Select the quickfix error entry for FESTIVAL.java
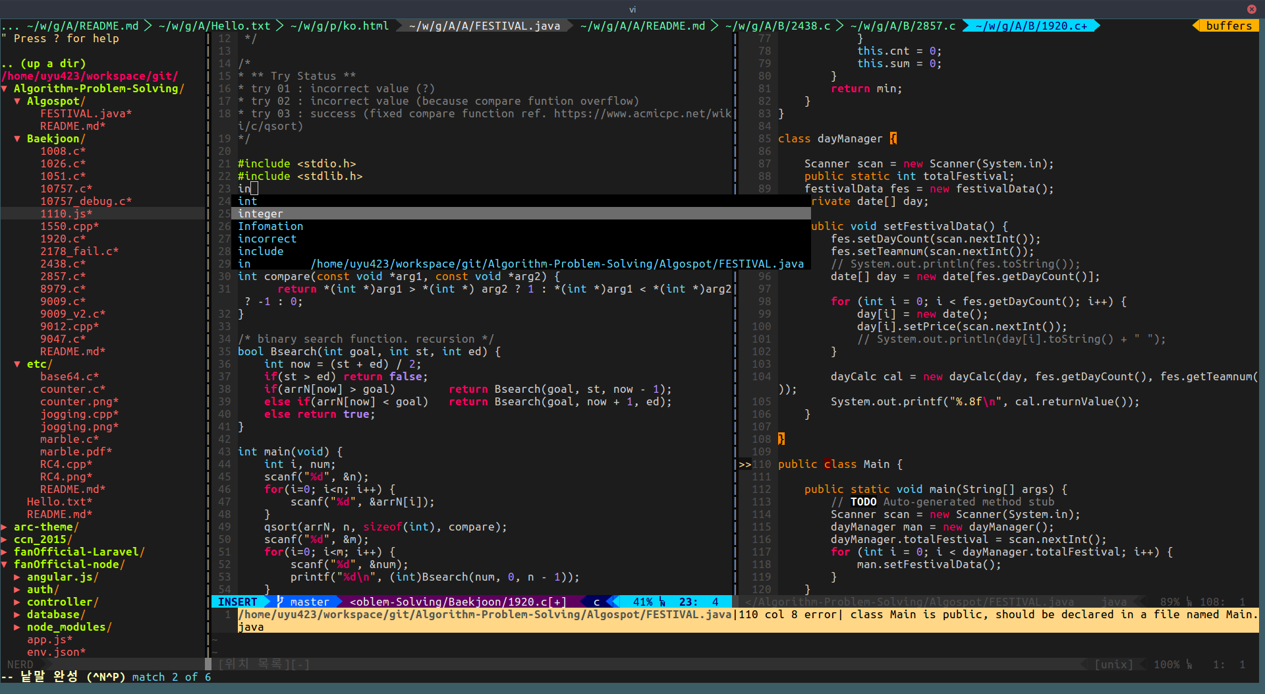 pos(748,620)
